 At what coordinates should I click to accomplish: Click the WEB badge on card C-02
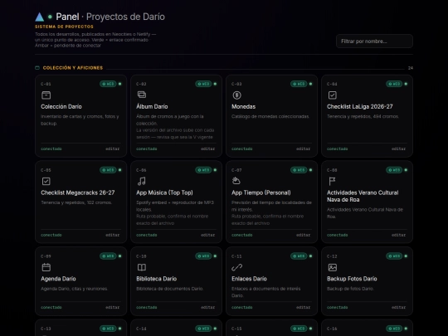[203, 84]
